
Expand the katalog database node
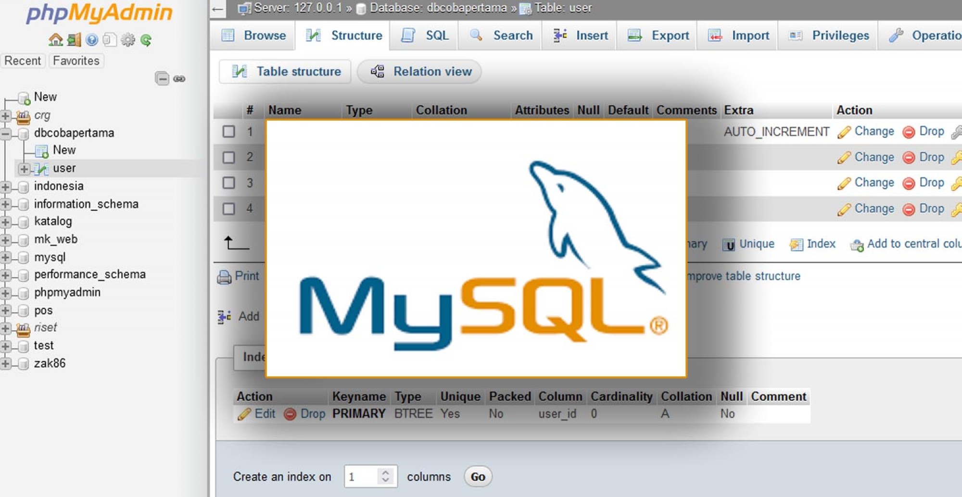tap(6, 222)
